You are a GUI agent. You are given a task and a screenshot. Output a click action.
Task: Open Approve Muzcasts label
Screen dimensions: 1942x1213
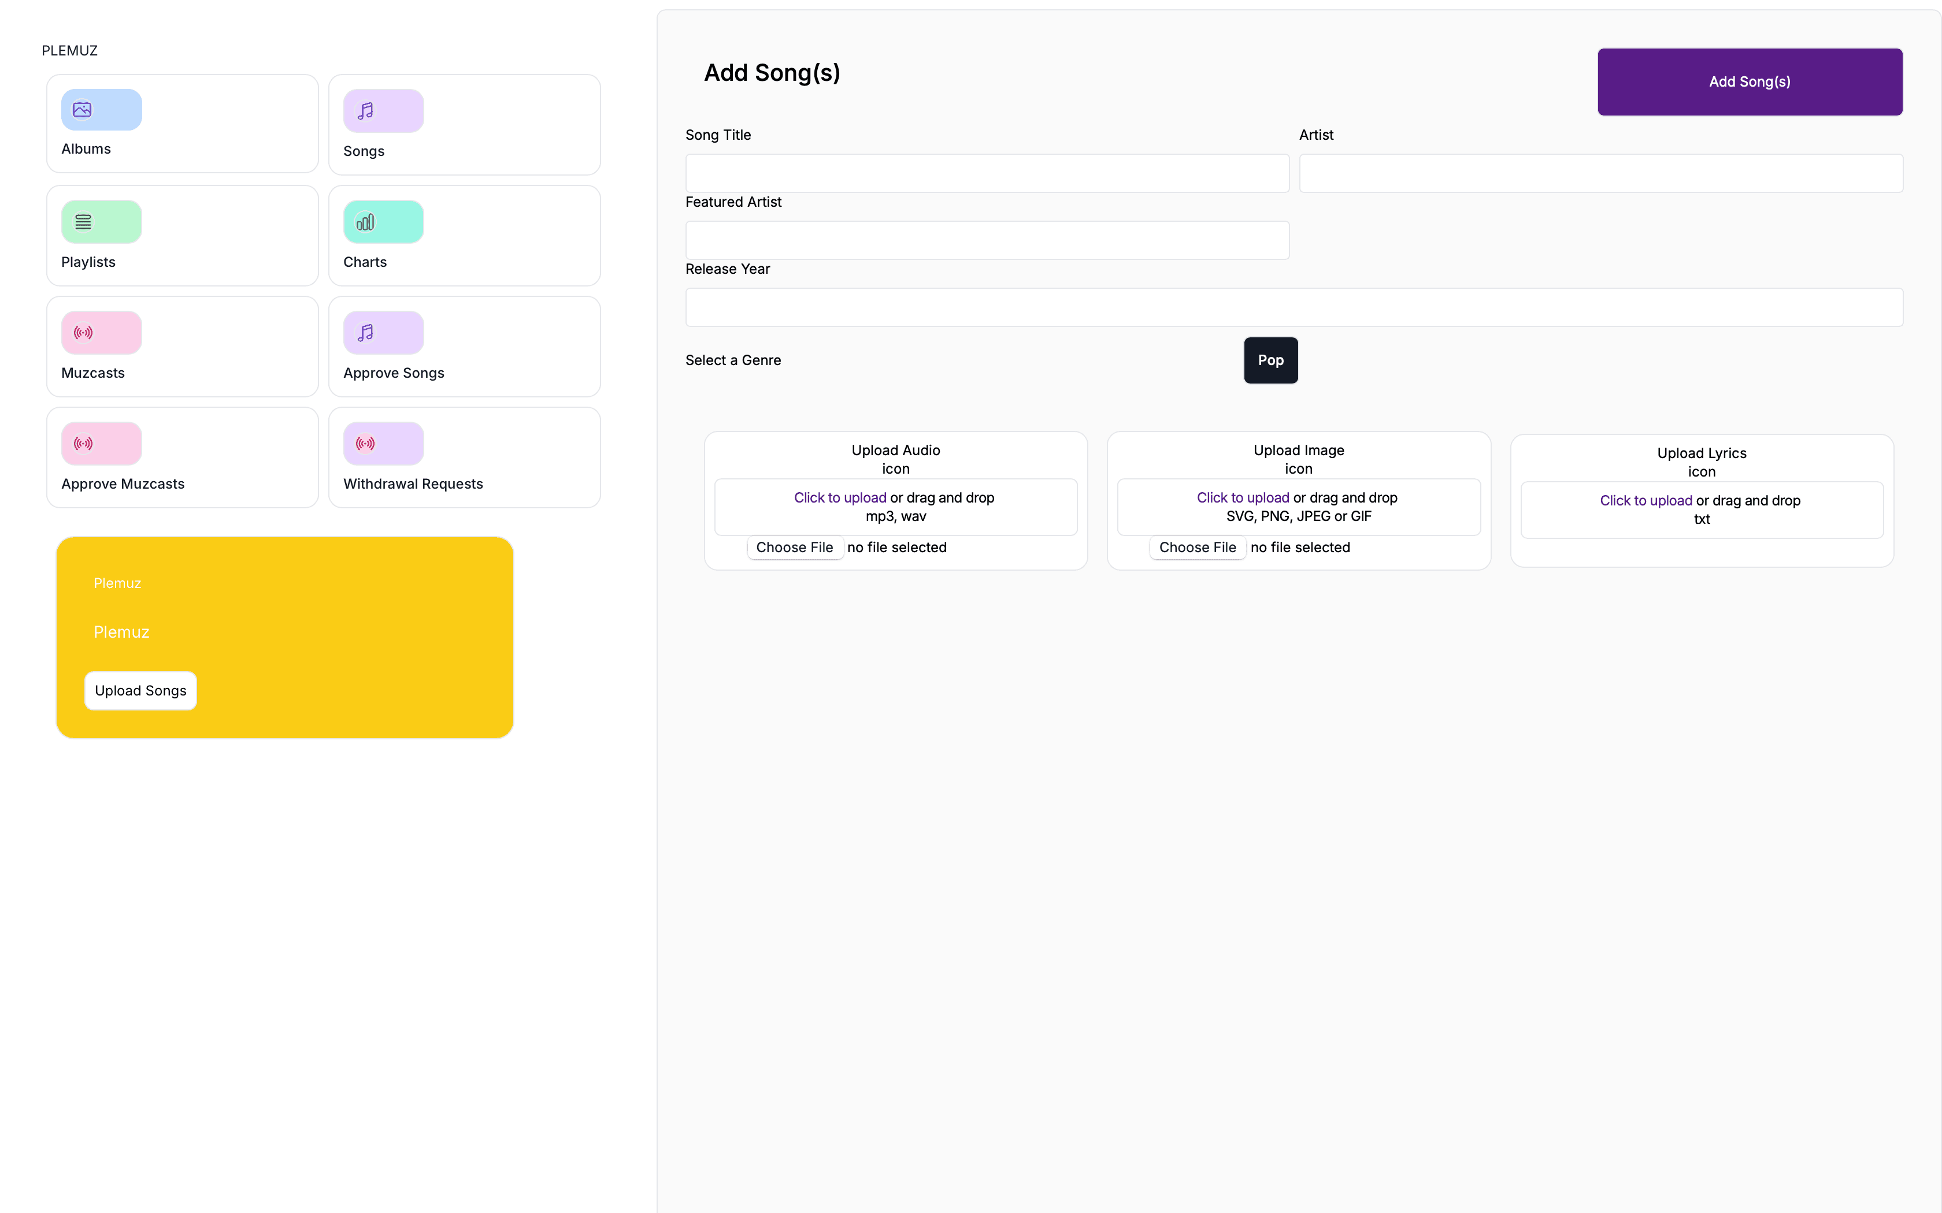pyautogui.click(x=123, y=484)
